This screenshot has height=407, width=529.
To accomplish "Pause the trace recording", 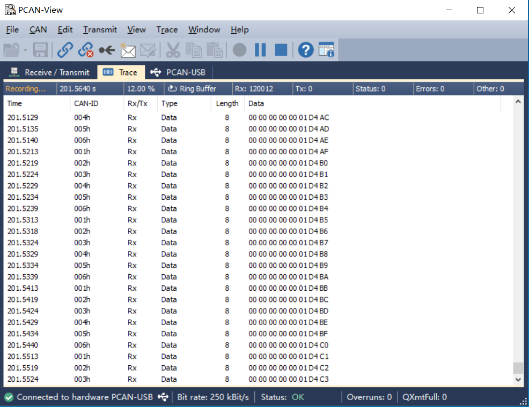I will coord(260,50).
